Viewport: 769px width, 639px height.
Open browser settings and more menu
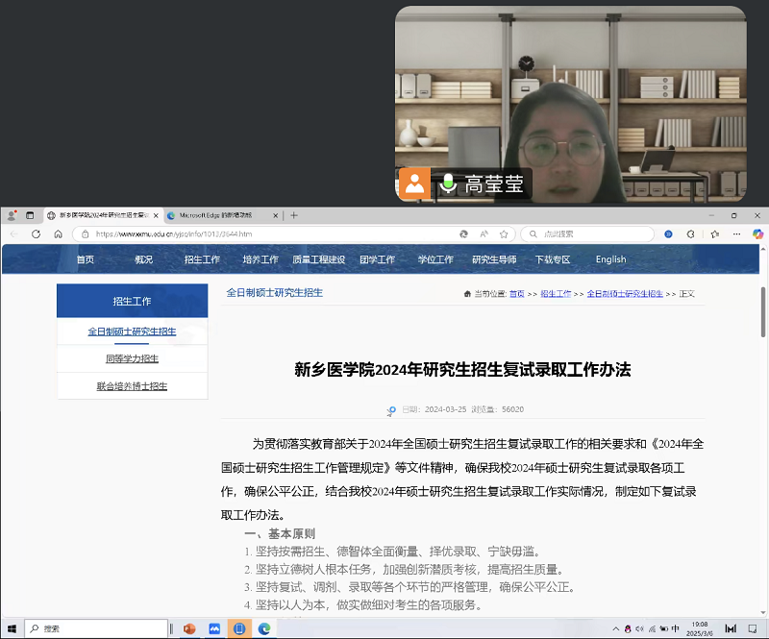735,233
